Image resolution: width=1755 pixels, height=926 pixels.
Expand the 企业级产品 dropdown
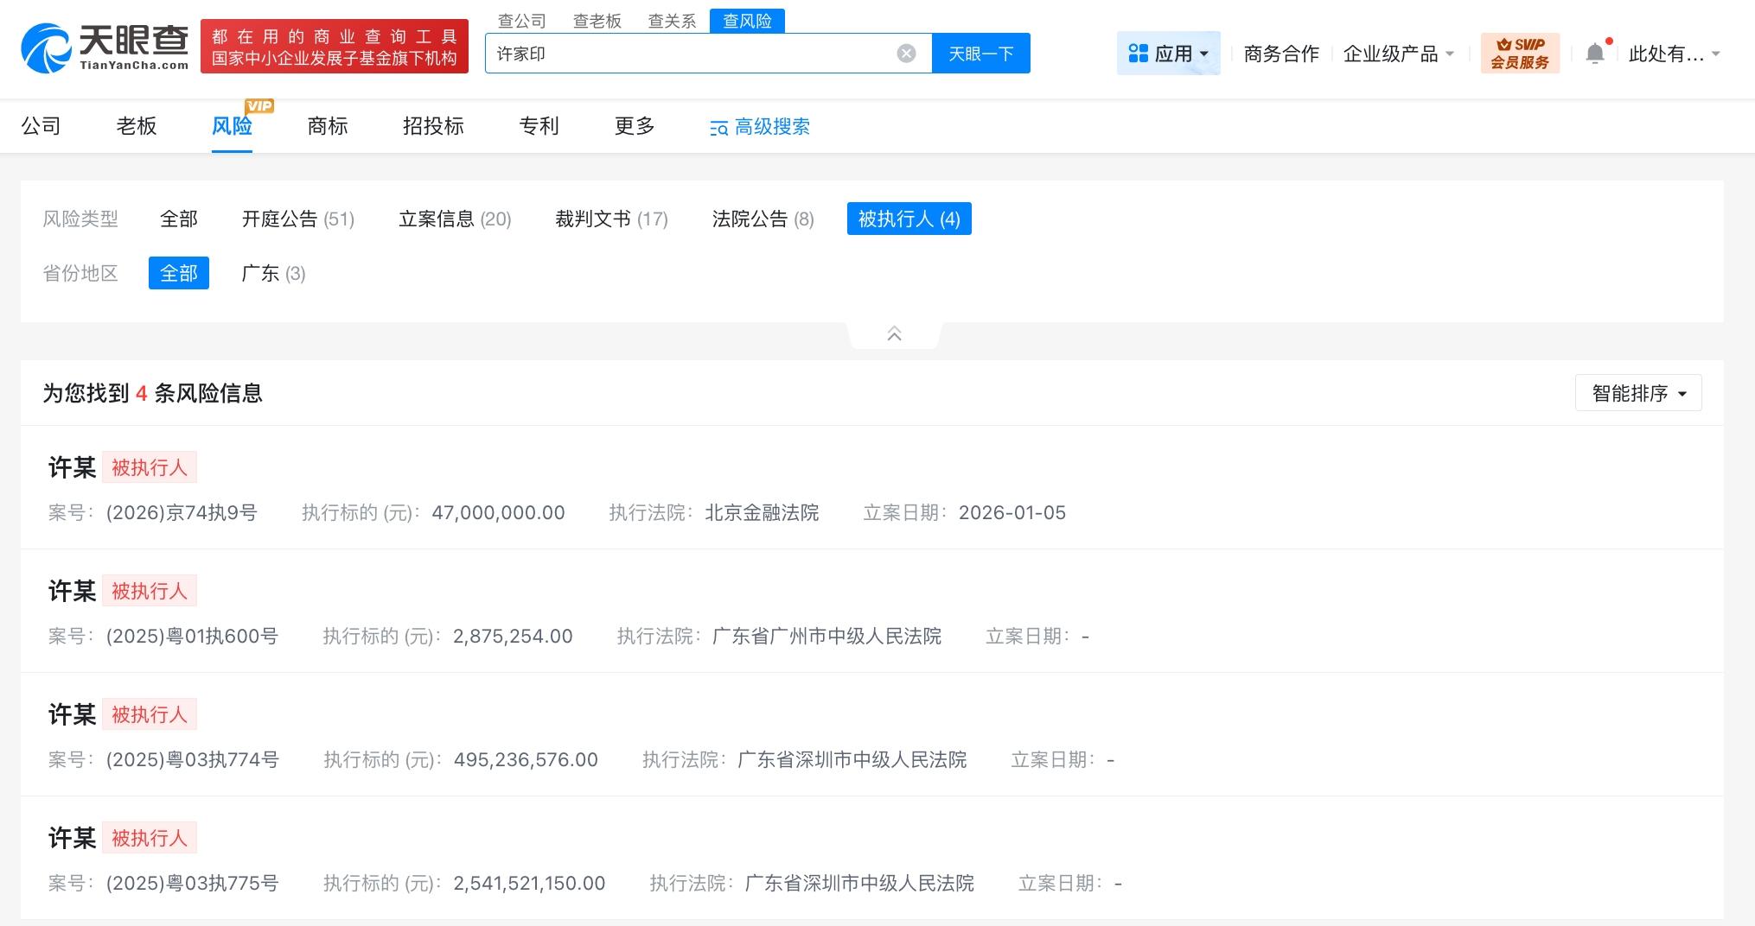1398,54
